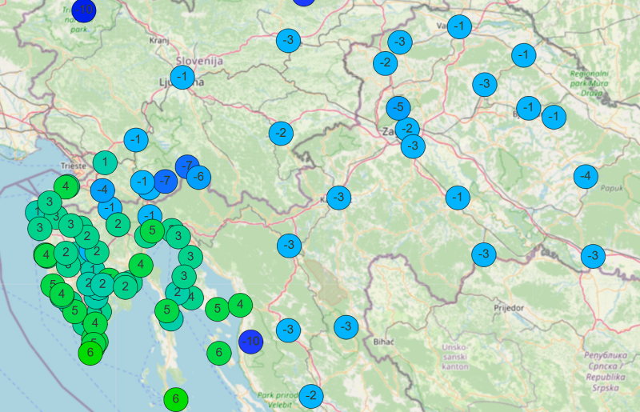Select the dark -10 marker in top-left corner
Viewport: 640px width, 412px height.
coord(84,9)
